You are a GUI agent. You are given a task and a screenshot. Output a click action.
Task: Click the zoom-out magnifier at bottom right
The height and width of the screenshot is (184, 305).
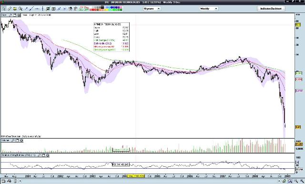click(x=296, y=181)
